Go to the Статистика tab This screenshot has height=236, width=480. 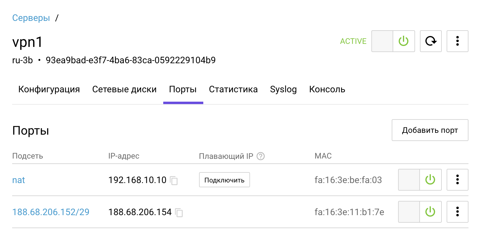[233, 90]
